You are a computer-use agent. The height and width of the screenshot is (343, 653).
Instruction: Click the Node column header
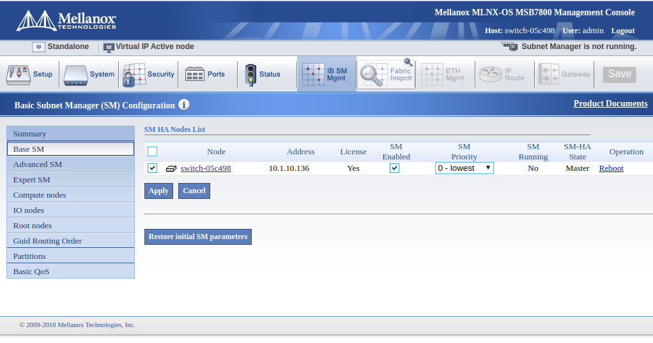(x=216, y=152)
